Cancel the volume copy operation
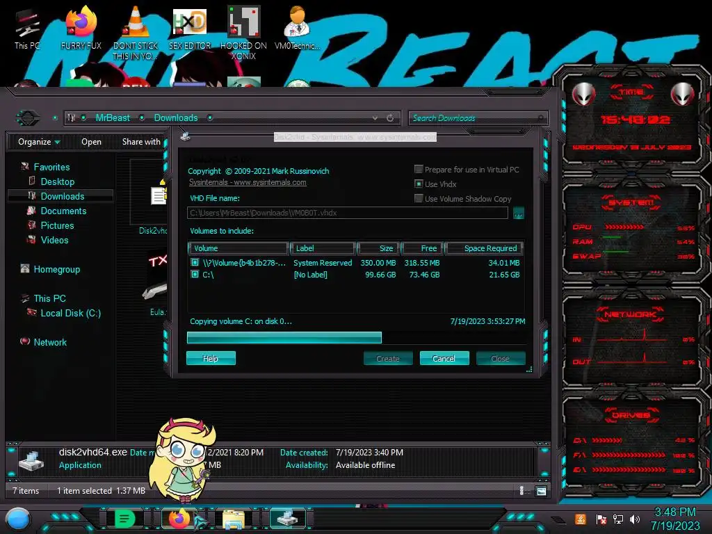Image resolution: width=712 pixels, height=534 pixels. [444, 358]
